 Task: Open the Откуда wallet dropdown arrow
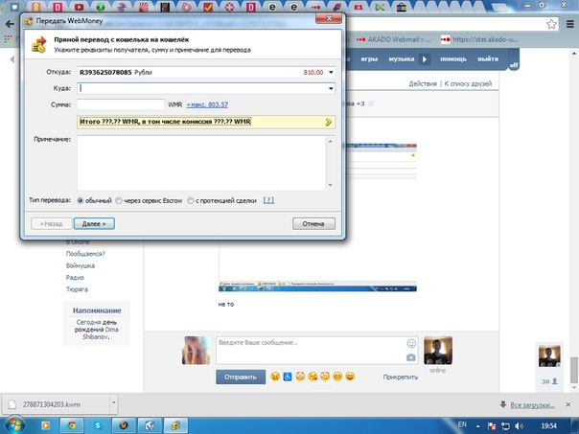point(331,73)
